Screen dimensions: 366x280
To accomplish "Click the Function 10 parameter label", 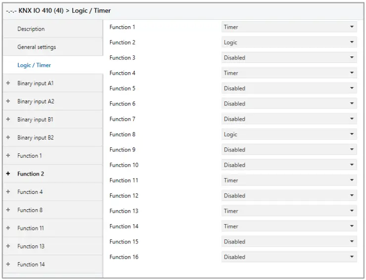I will pyautogui.click(x=124, y=165).
